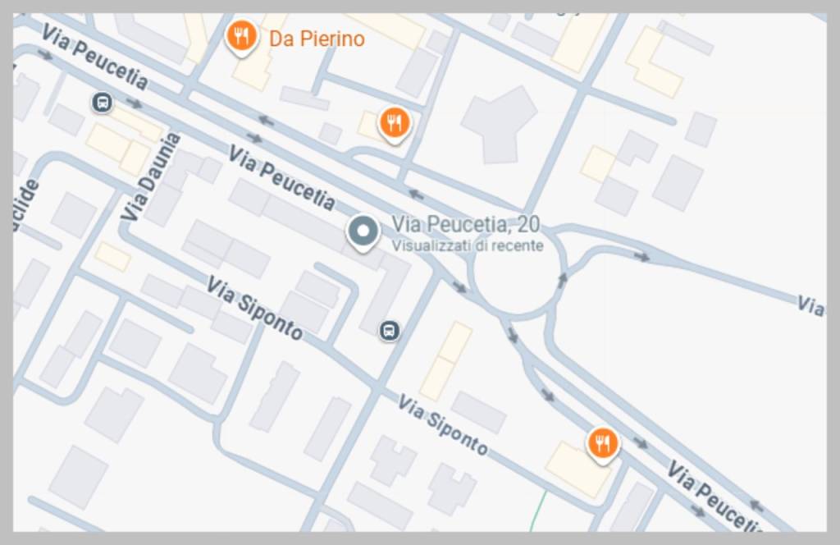Click the Via Peucetia label at top left

click(94, 56)
